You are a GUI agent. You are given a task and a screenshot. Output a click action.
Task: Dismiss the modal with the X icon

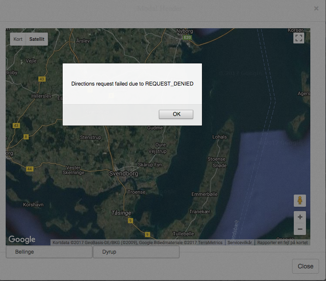tap(316, 8)
